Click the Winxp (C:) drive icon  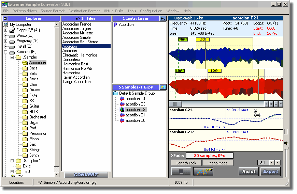12,36
